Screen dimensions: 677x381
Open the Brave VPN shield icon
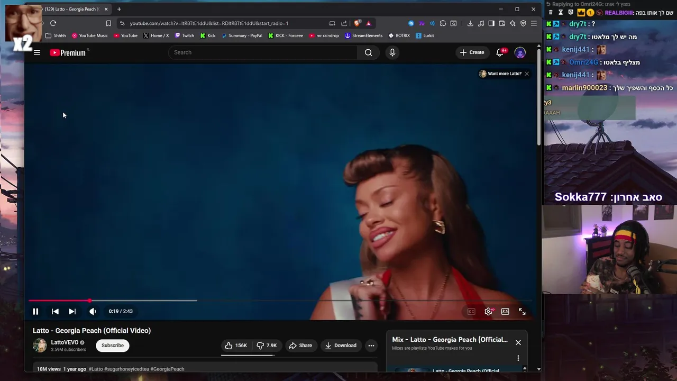[523, 23]
